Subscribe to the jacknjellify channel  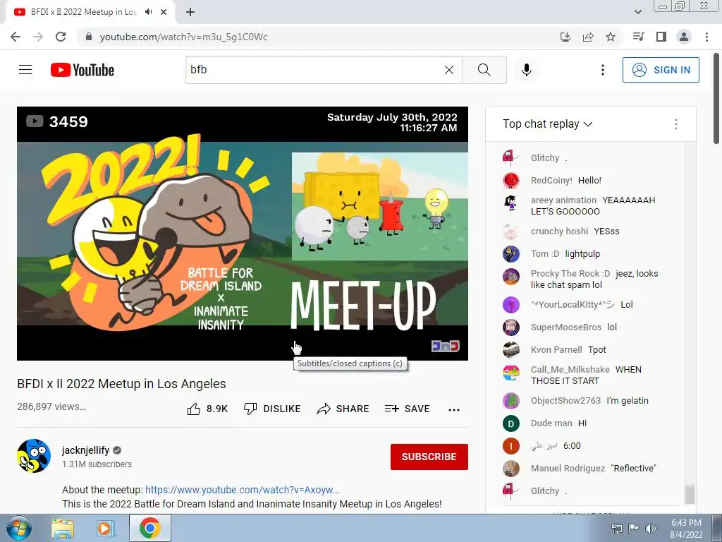click(429, 457)
